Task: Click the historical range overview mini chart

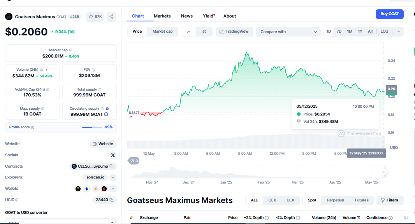Action: (x=256, y=172)
